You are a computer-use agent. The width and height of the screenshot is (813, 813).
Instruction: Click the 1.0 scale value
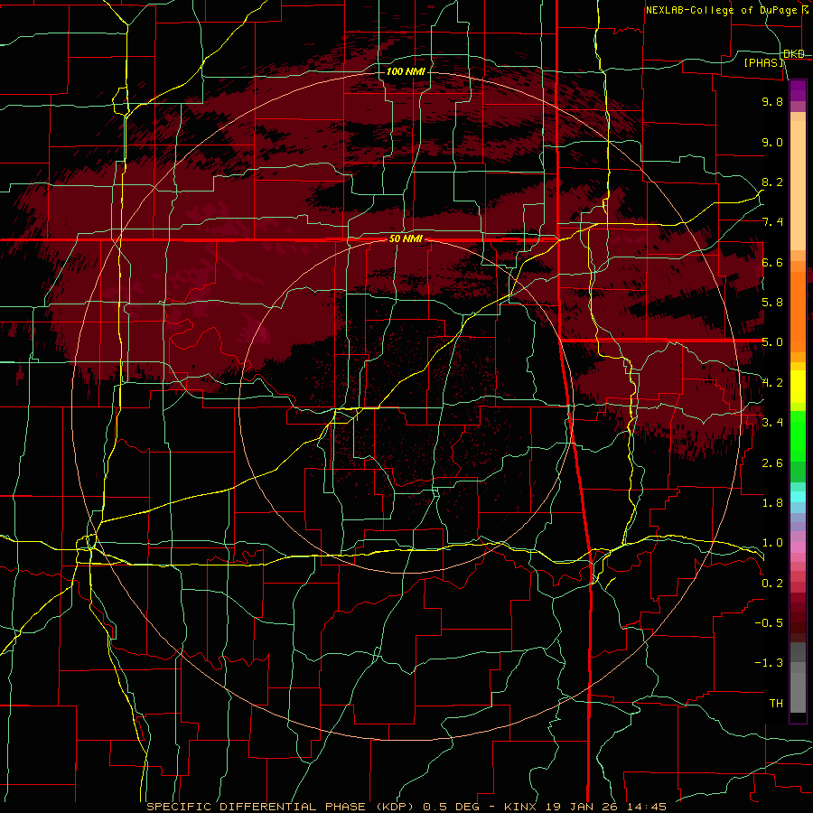click(772, 543)
